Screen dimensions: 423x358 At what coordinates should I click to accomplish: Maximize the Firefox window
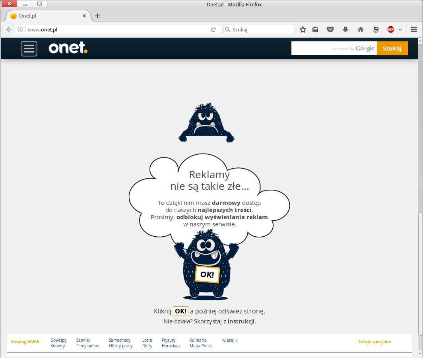tap(40, 4)
